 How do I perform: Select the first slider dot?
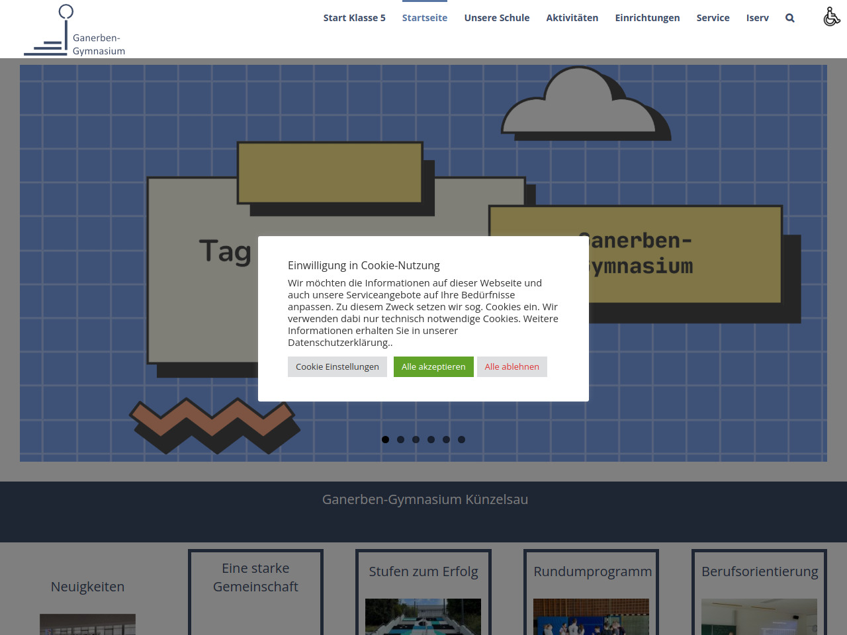385,439
